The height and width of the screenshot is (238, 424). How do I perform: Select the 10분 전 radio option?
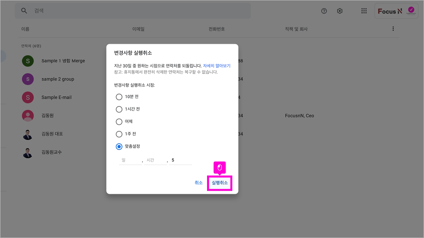119,97
